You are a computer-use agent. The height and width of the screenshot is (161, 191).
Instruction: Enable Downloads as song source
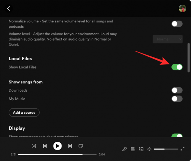tap(177, 90)
